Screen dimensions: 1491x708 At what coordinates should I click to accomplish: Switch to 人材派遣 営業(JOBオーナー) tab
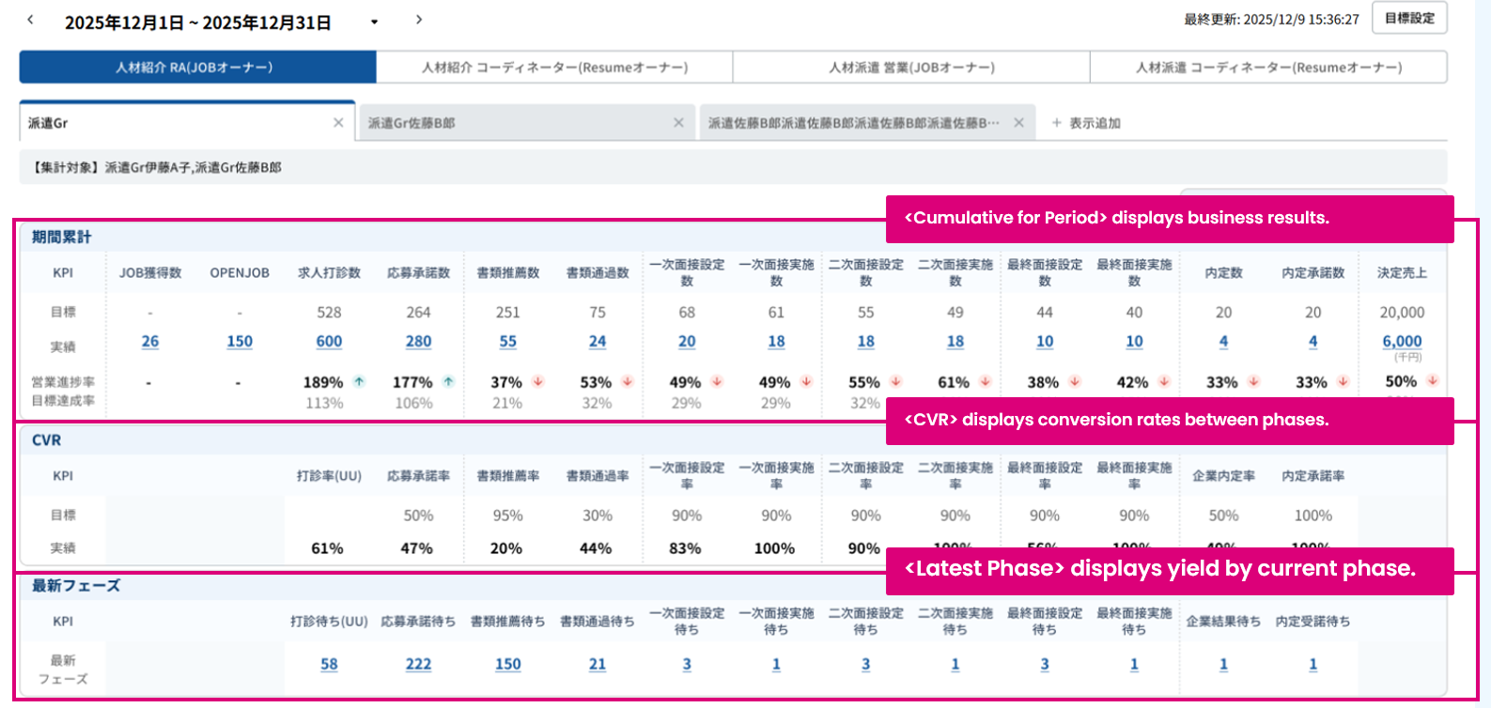tap(911, 68)
